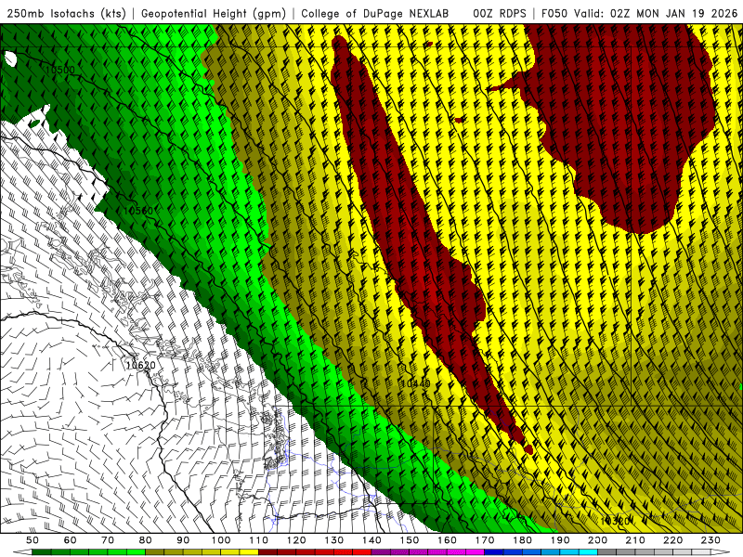743x557 pixels.
Task: Click the 120 value on the color scale
Action: [x=296, y=540]
